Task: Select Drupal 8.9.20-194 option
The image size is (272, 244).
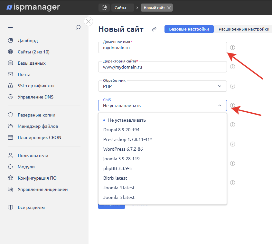Action: (163, 130)
